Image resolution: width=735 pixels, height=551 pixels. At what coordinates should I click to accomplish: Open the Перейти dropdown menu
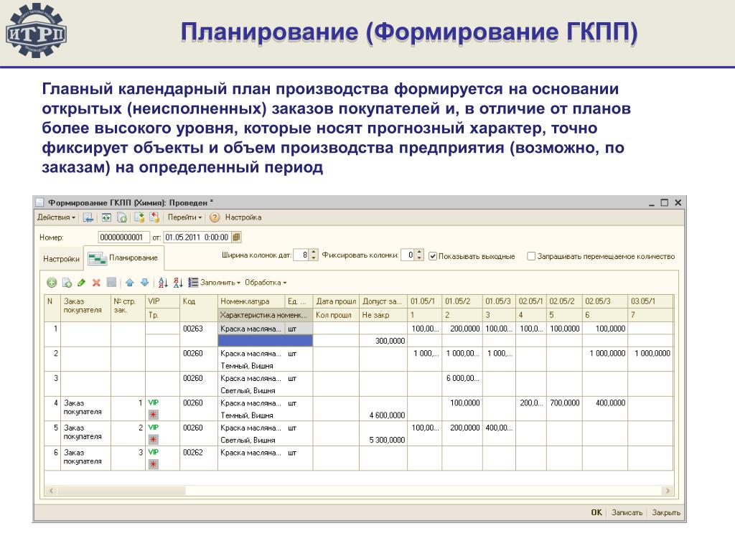tap(184, 217)
